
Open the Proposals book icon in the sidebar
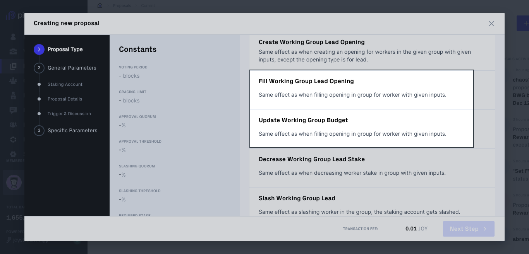pyautogui.click(x=13, y=66)
